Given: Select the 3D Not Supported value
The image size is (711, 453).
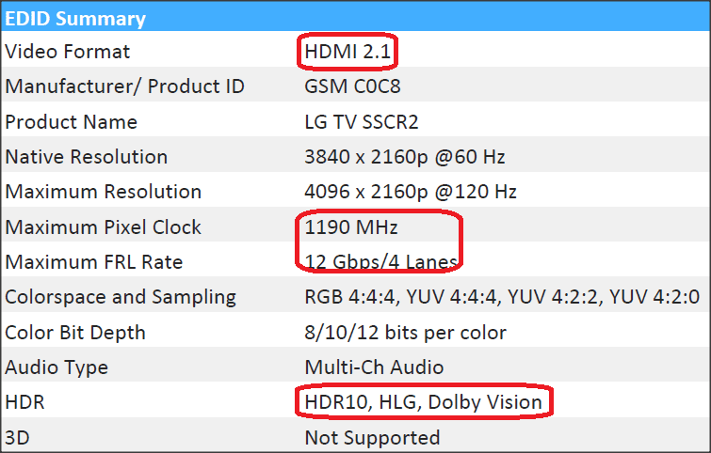Looking at the screenshot, I should [x=372, y=437].
